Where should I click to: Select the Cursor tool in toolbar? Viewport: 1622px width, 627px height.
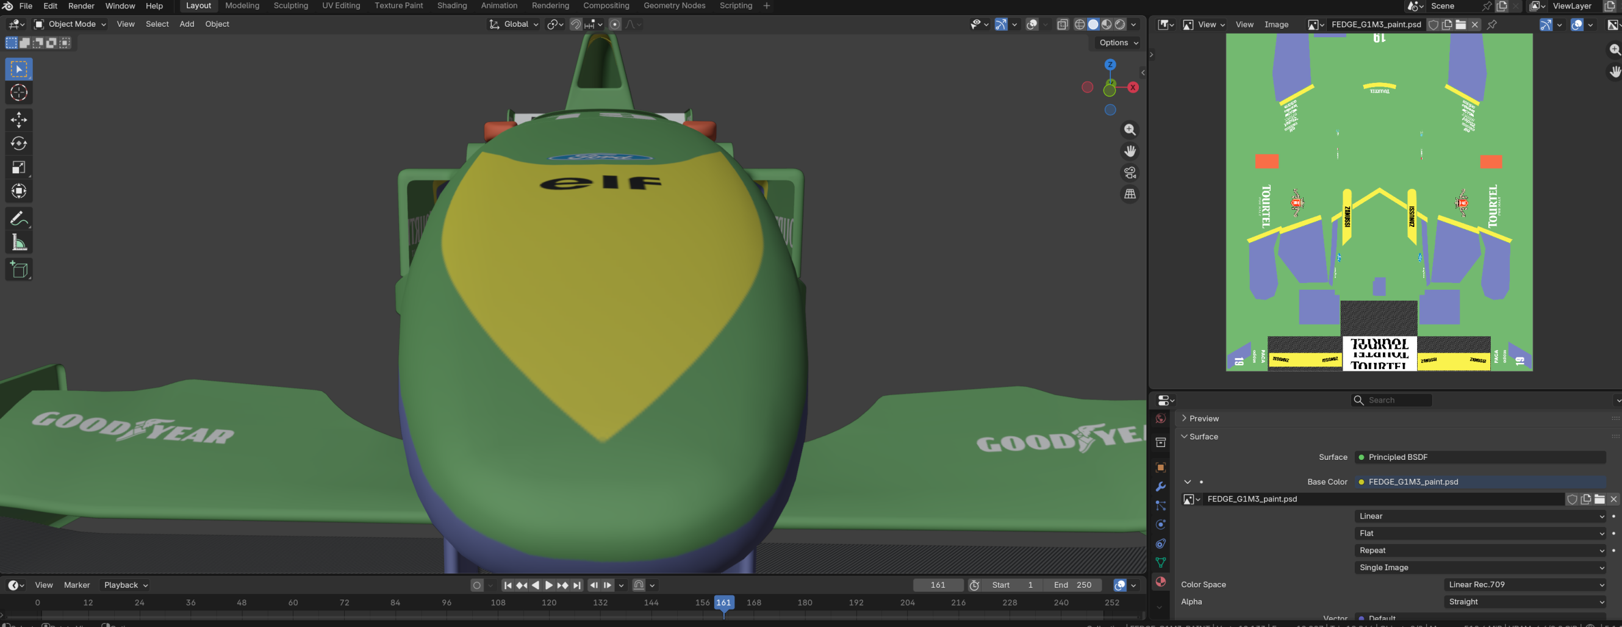(x=19, y=93)
